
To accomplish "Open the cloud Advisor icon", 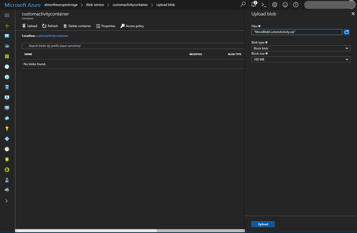I will 7,190.
